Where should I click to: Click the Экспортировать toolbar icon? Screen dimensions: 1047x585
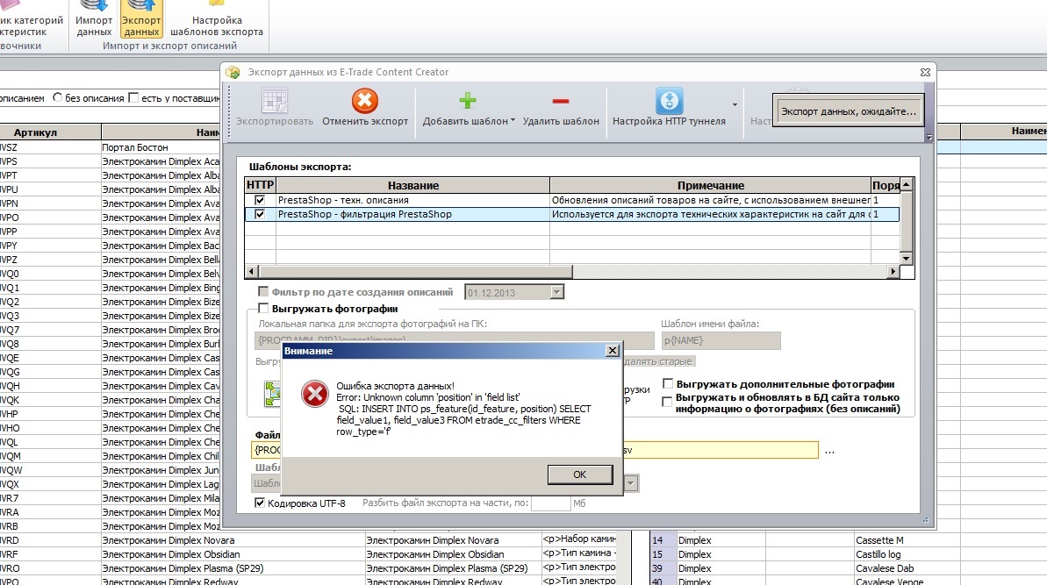pyautogui.click(x=275, y=102)
